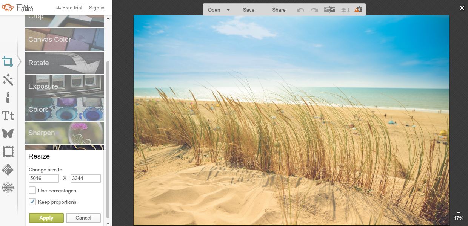Apply the resize changes
This screenshot has height=226, width=468.
[x=46, y=218]
